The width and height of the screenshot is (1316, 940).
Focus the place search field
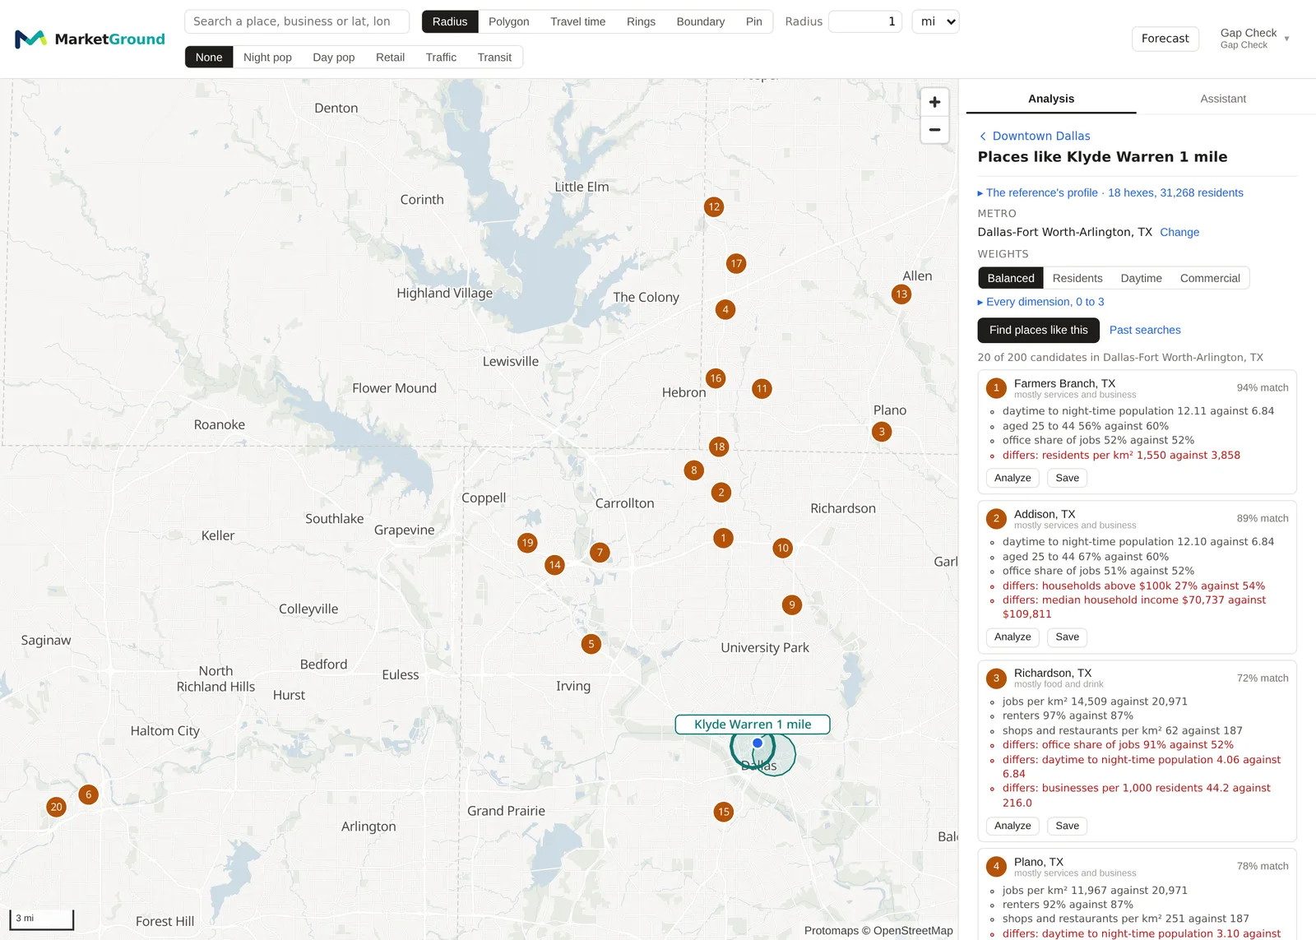click(x=297, y=21)
